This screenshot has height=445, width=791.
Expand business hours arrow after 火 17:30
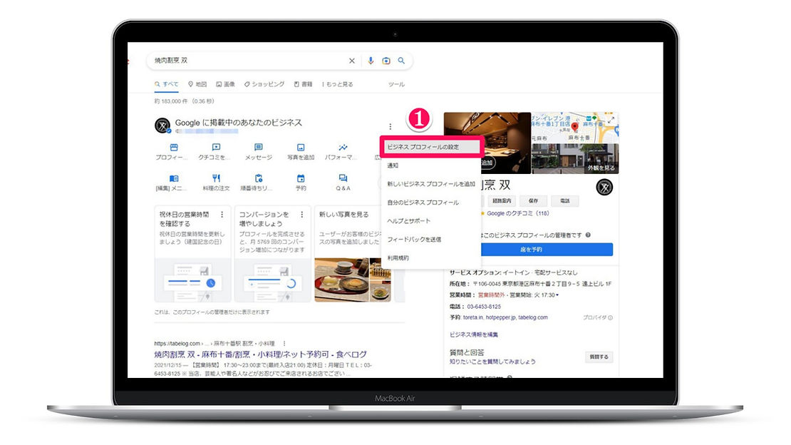tap(557, 295)
